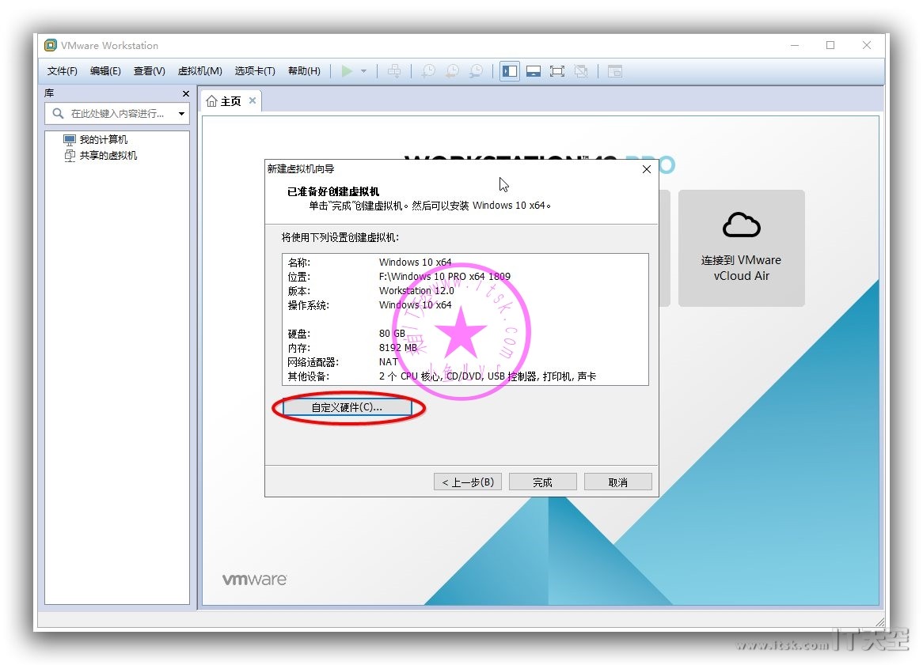Screen dimensions: 923x665
Task: Click the Manage Snapshots wrench-clock icon
Action: click(476, 71)
